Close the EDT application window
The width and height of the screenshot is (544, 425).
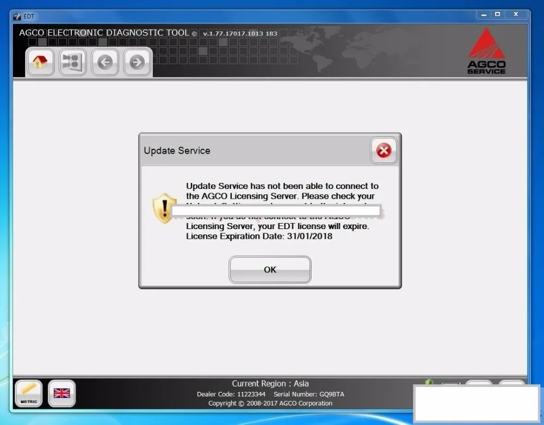(x=516, y=15)
